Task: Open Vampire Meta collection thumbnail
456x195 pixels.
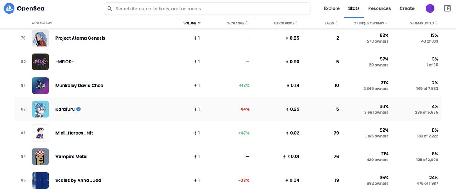Action: tap(40, 157)
